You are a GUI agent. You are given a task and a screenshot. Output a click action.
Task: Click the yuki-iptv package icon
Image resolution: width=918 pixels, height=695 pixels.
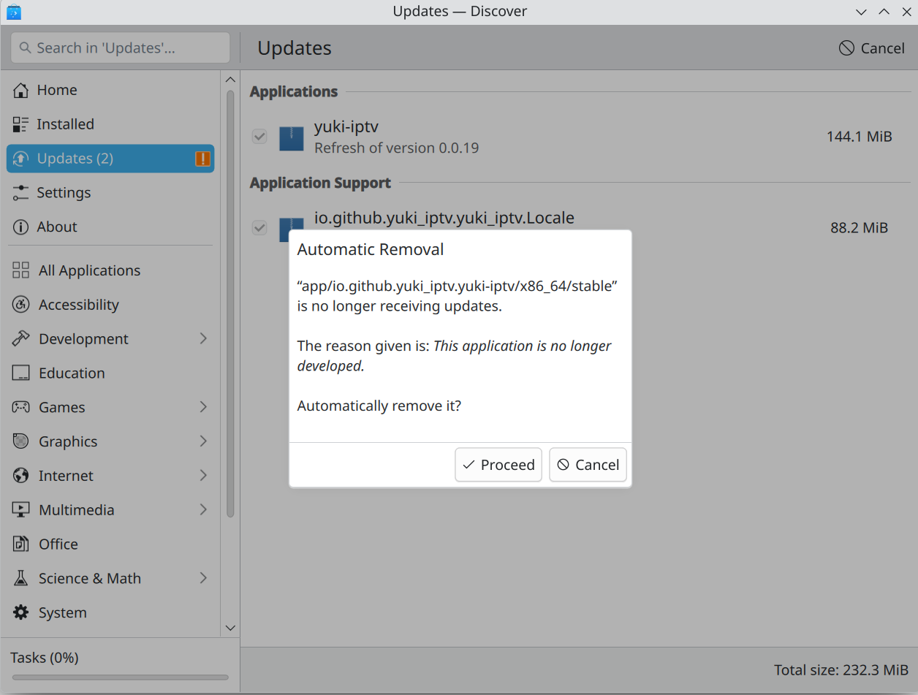point(292,138)
